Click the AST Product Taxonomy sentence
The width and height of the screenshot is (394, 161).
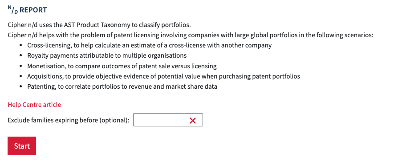click(100, 25)
